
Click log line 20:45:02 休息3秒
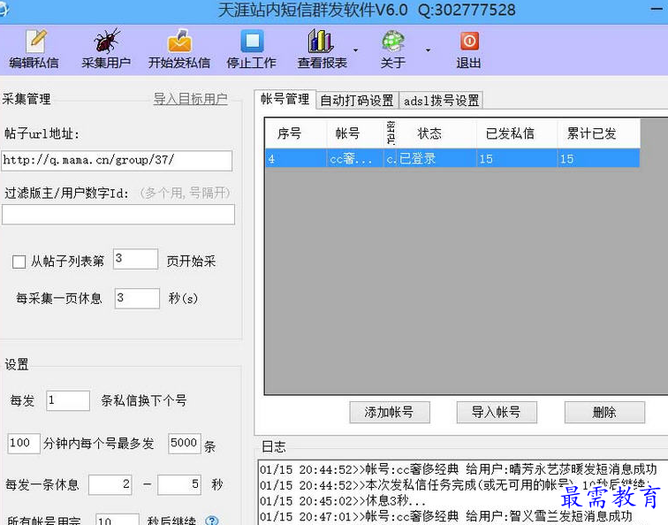(343, 501)
